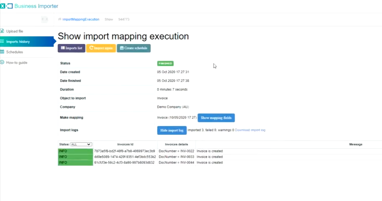Click the Business Importer logo icon
Screen dimensions: 382x201
click(x=6, y=6)
